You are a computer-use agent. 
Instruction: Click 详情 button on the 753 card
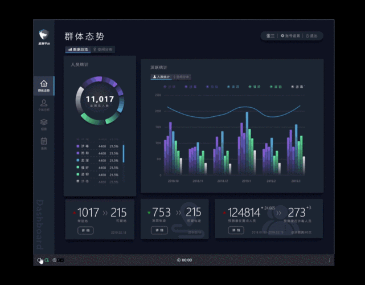click(x=159, y=230)
